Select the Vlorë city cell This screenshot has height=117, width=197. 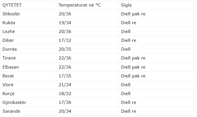(x=9, y=85)
